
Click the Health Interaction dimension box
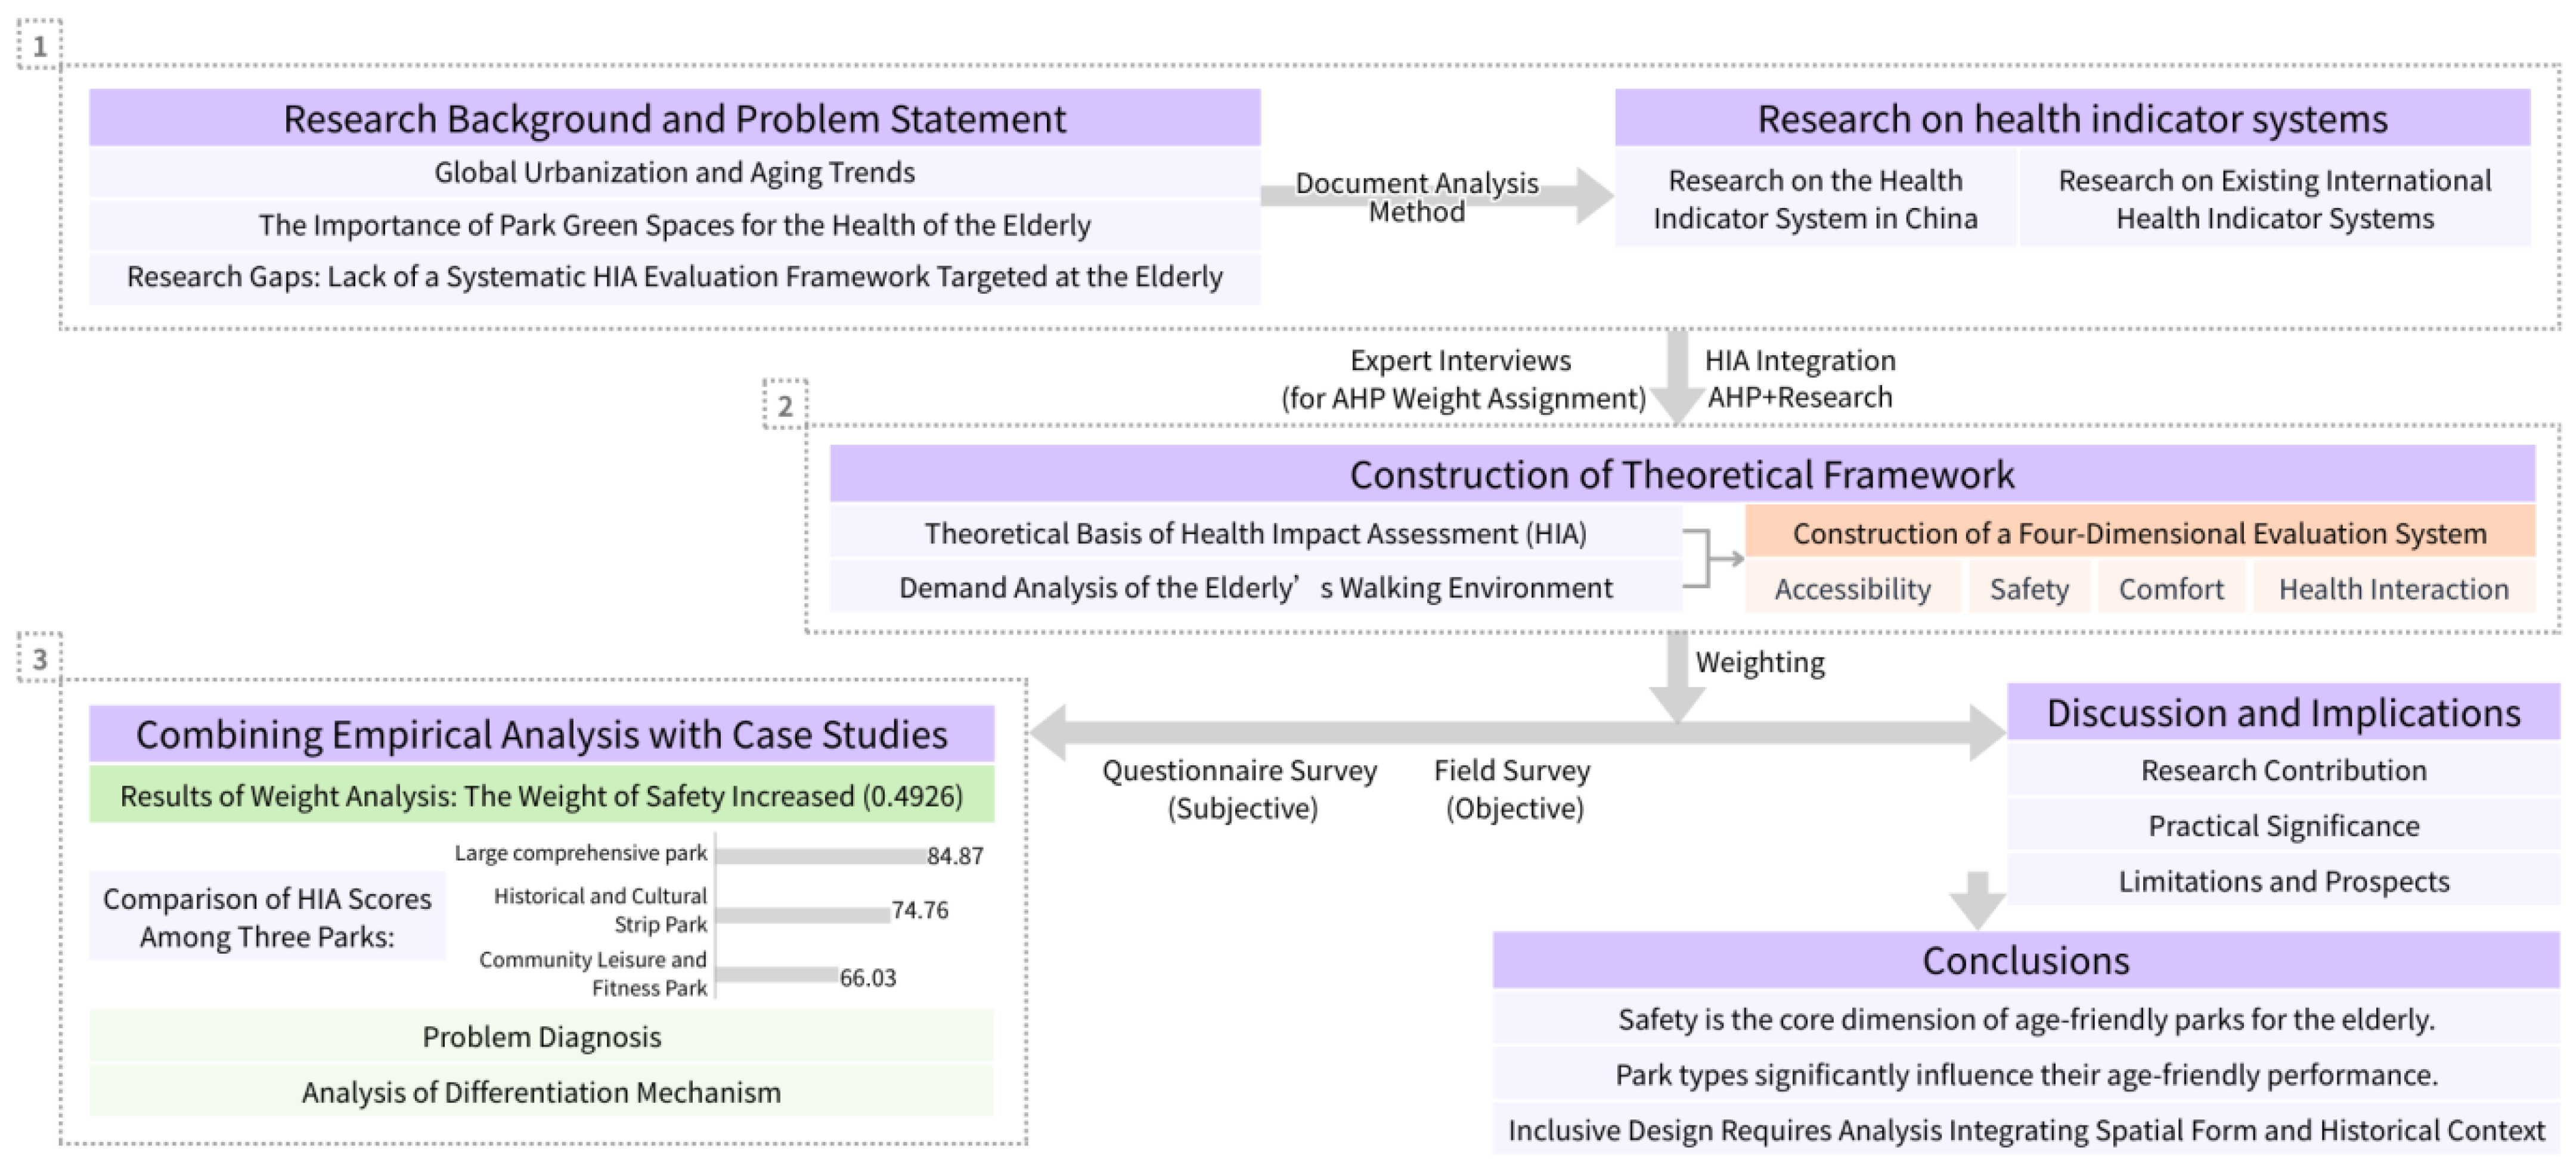pos(2393,588)
